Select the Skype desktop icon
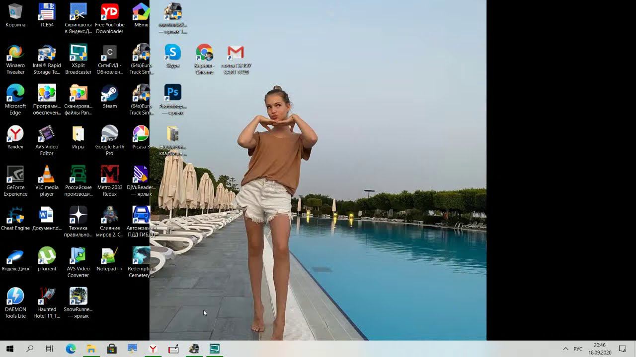 pos(172,53)
